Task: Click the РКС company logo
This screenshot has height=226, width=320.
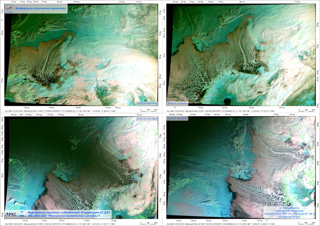Action: 11,214
